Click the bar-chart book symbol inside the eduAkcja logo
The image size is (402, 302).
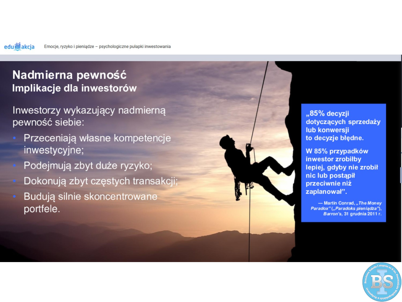pyautogui.click(x=18, y=46)
